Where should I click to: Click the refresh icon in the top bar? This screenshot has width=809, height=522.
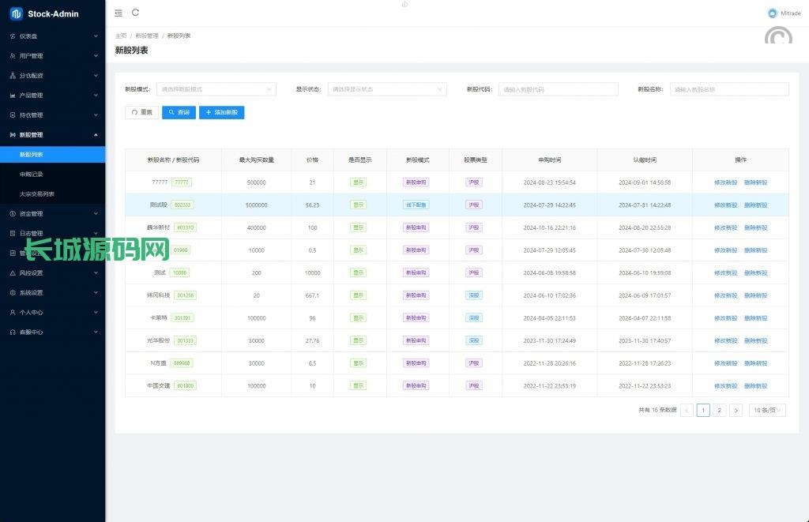136,13
